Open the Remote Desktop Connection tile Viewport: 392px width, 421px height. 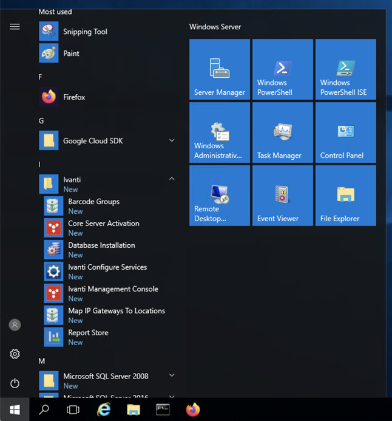pos(220,196)
